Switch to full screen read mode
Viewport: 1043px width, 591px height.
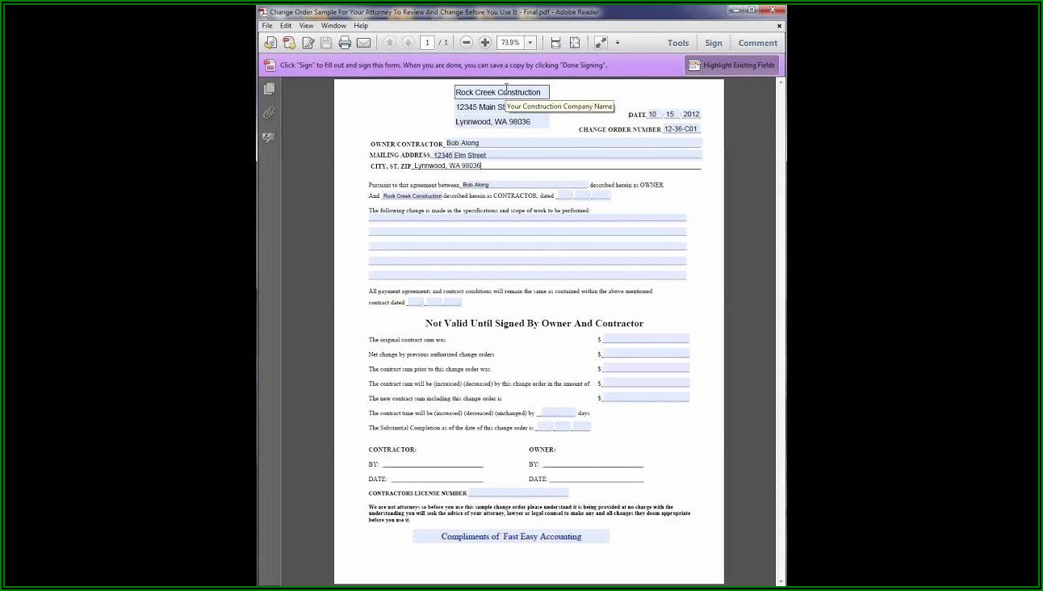coord(601,43)
